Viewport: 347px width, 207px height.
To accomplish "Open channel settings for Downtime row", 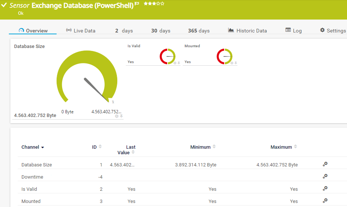I will (325, 176).
